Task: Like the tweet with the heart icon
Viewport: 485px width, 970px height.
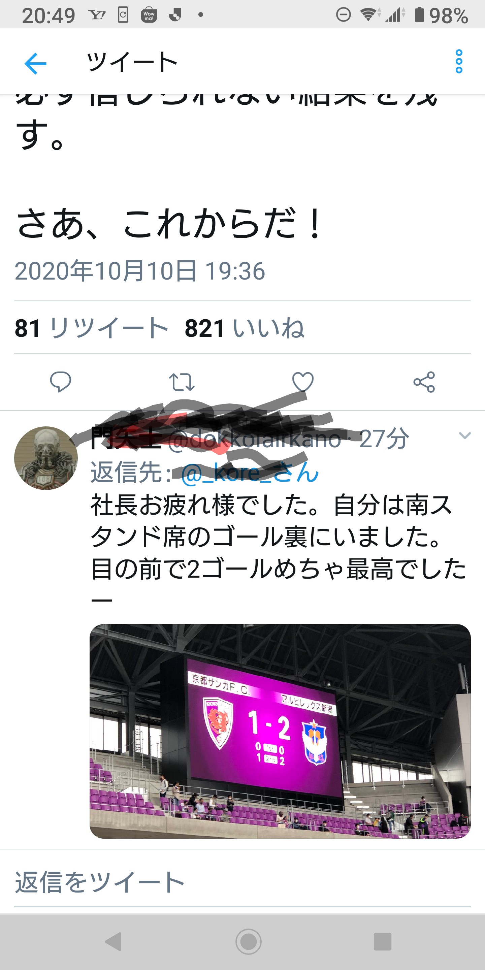Action: pyautogui.click(x=303, y=382)
